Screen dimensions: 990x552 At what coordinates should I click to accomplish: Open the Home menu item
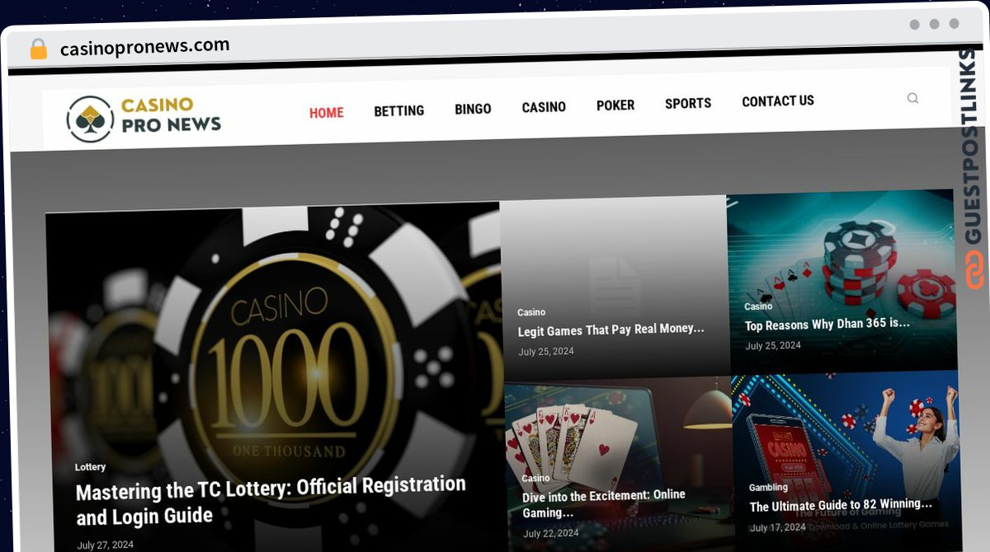(327, 113)
